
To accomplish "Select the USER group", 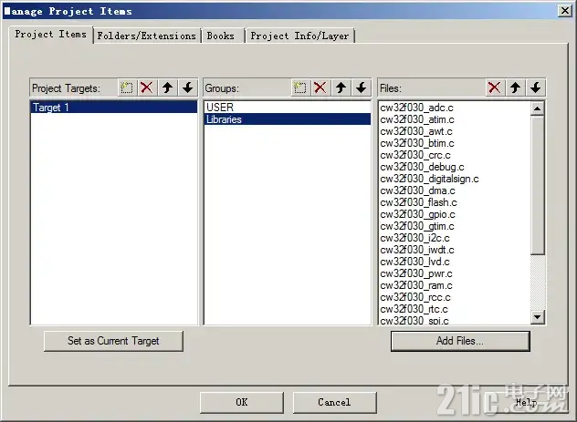I will [x=288, y=108].
